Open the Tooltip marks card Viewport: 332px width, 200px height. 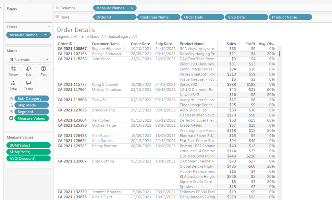pos(29,85)
